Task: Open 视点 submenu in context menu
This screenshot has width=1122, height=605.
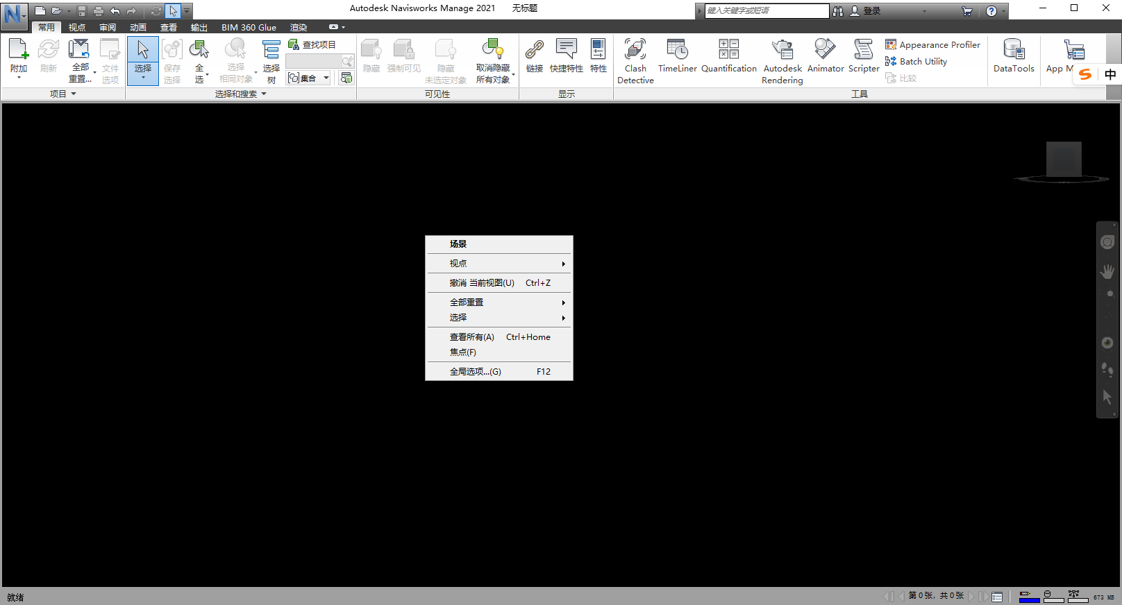Action: tap(499, 264)
